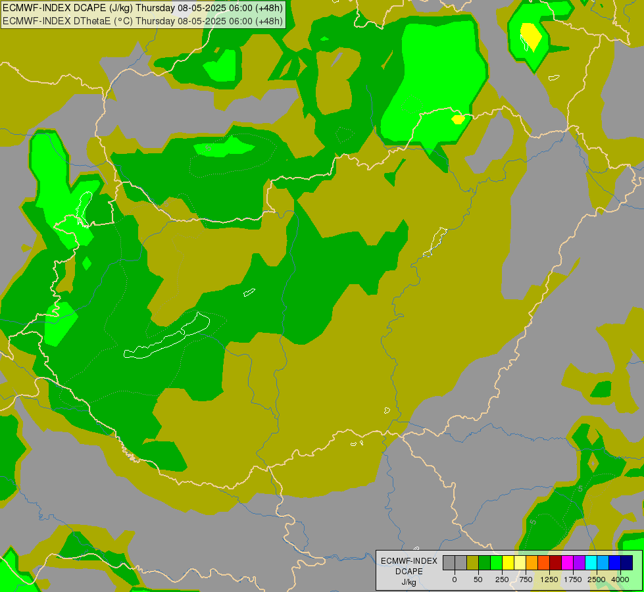Click the orange-red legend swatch
This screenshot has width=644, height=592.
544,562
